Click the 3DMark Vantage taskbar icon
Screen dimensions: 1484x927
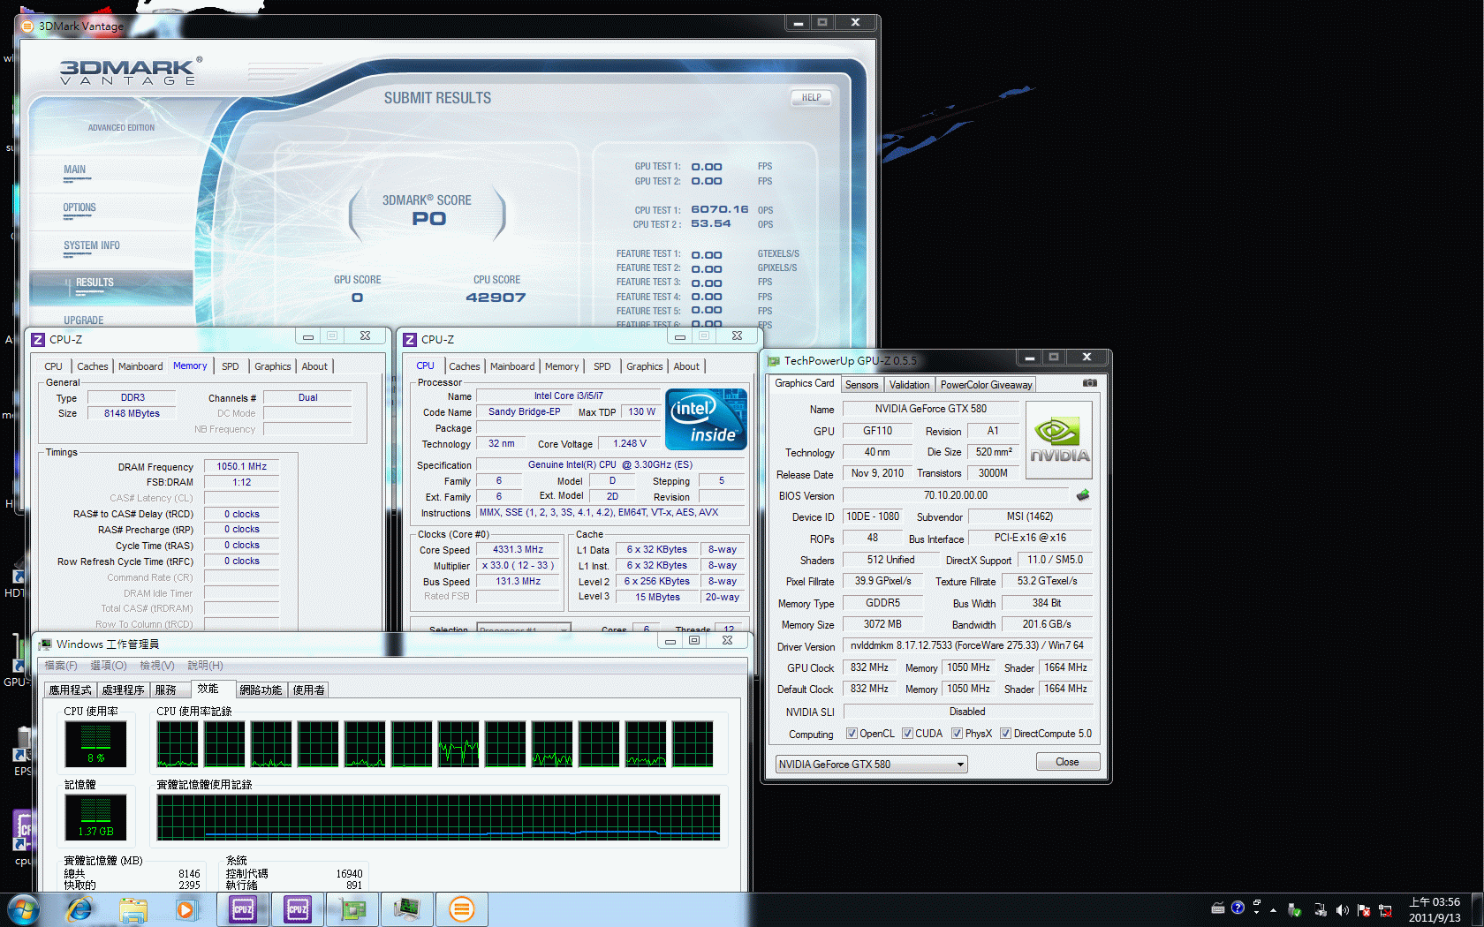pos(461,908)
